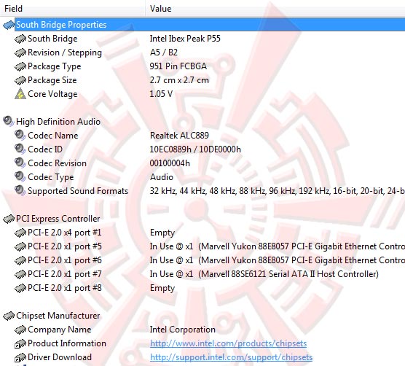Screen dimensions: 405x366
Task: Open the support.intel.com chipsets link
Action: point(231,357)
